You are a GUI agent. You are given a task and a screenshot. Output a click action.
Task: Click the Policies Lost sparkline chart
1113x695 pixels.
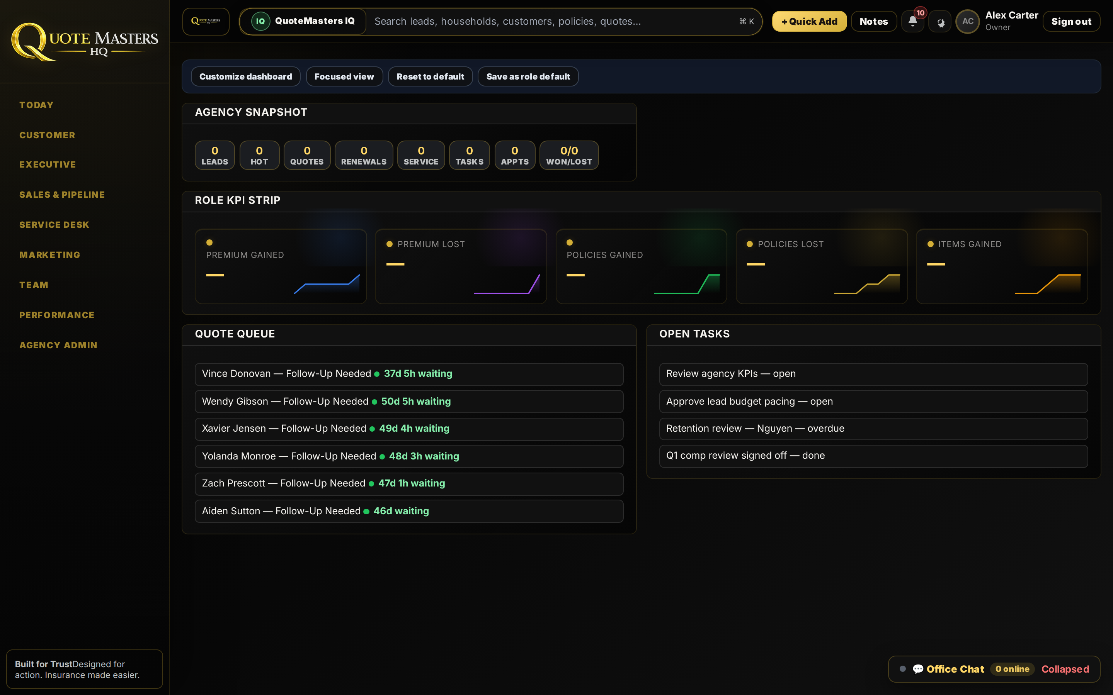click(867, 284)
